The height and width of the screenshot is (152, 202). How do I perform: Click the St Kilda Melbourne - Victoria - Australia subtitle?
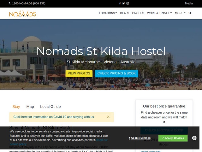[x=101, y=62]
